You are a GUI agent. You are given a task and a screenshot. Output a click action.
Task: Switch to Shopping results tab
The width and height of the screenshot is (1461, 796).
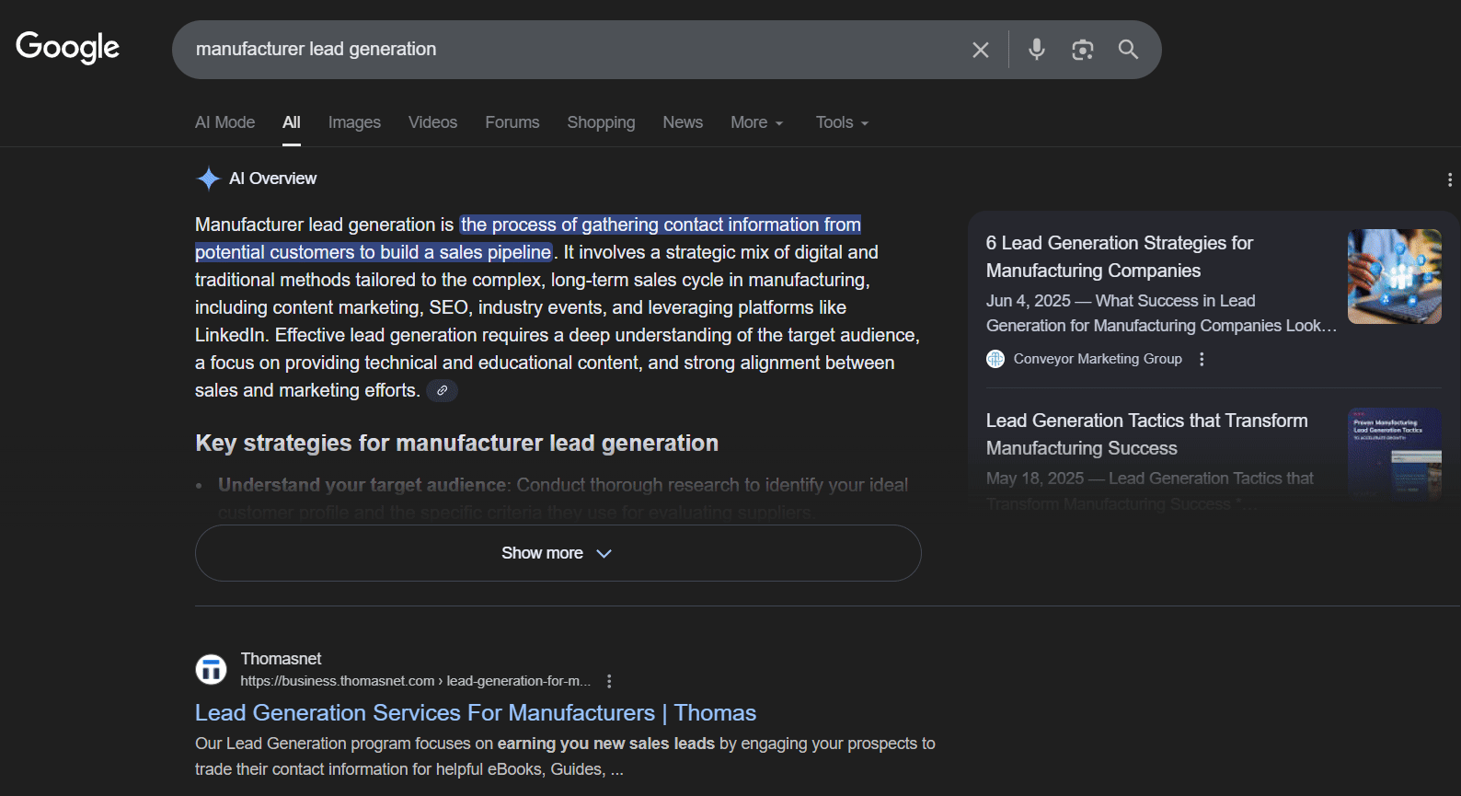601,122
